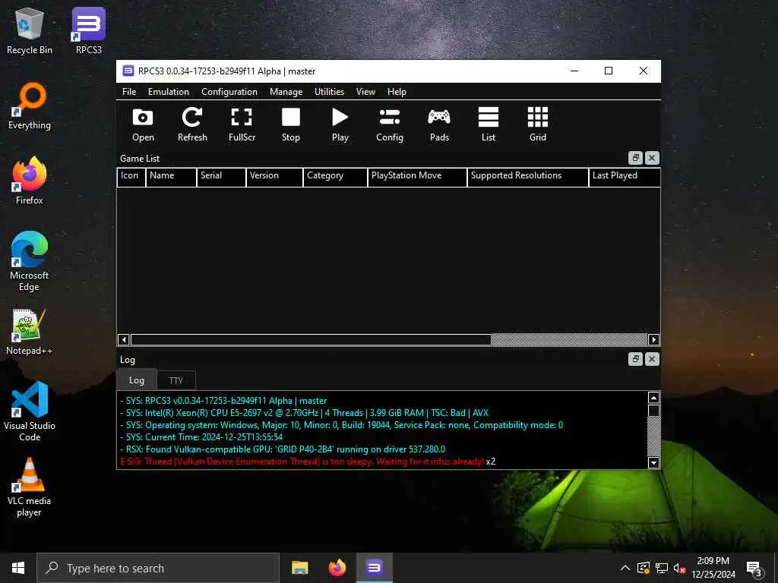Select the VLC media player shortcut

click(30, 487)
